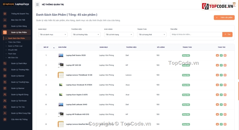Click the Quản Lý Thương Hiệu icon
Image resolution: width=239 pixels, height=130 pixels.
(5, 70)
